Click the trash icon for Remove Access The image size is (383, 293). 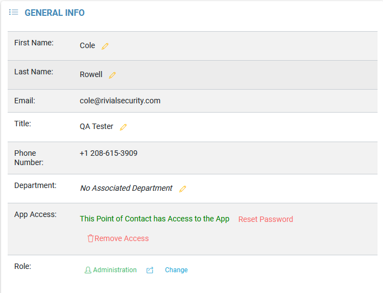pyautogui.click(x=91, y=238)
